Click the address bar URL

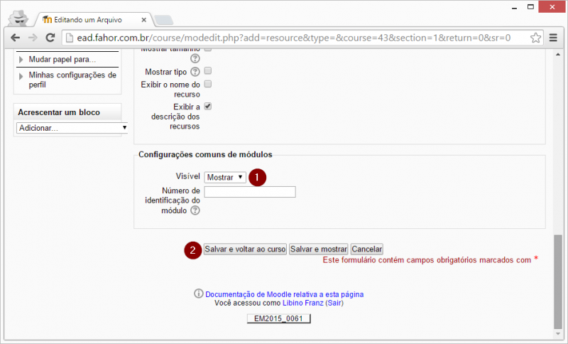click(294, 38)
